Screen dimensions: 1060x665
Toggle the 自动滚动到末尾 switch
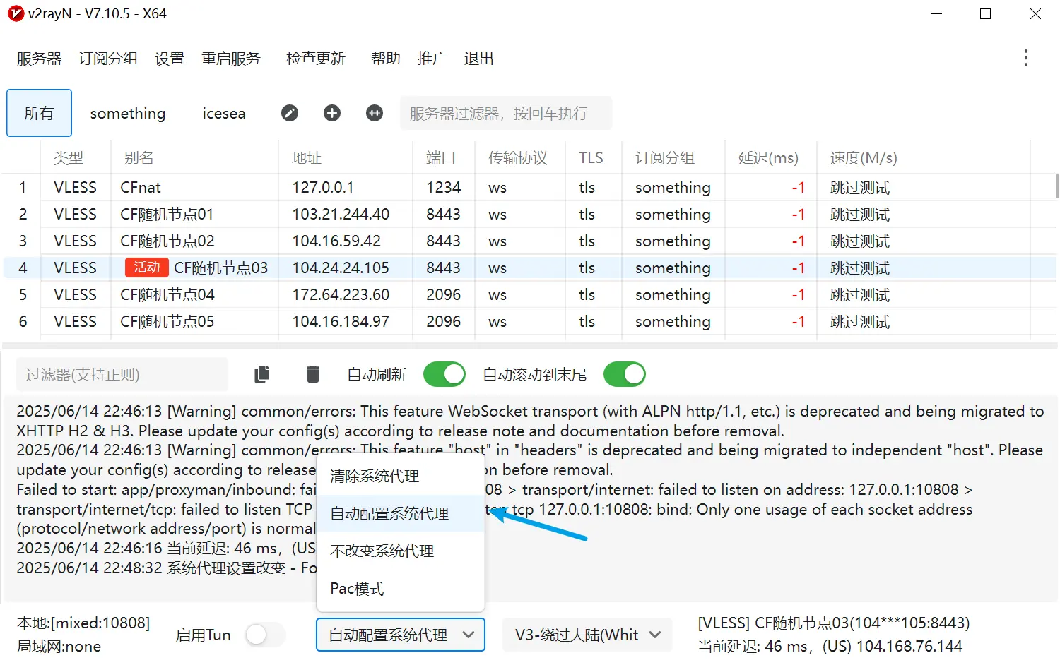[x=625, y=374]
